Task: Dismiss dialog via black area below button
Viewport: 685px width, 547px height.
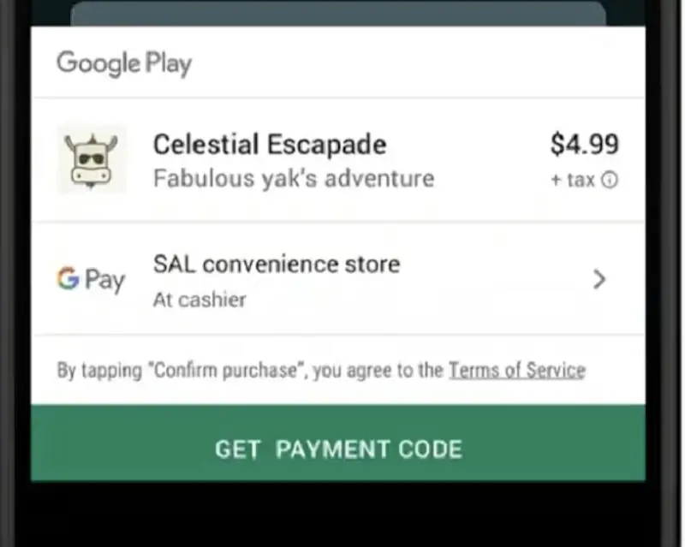Action: coord(338,514)
